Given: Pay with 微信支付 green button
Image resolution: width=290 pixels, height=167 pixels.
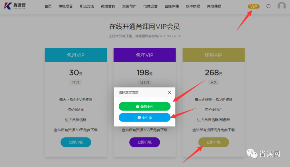Looking at the screenshot, I should click(x=144, y=106).
